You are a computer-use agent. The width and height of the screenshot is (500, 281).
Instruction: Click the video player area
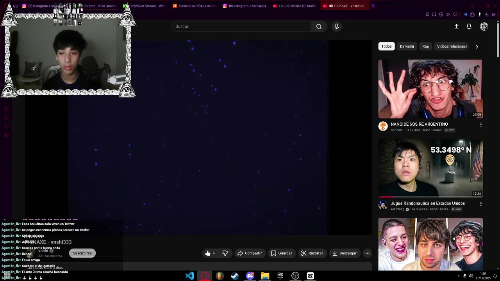pos(198,137)
